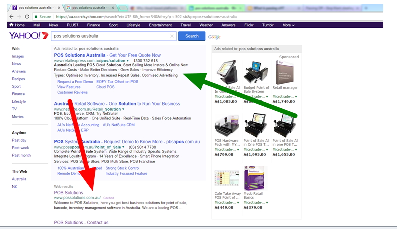Screen dimensions: 397x229
Task: Open Tumblr in Yahoo navbar
Action: (268, 25)
